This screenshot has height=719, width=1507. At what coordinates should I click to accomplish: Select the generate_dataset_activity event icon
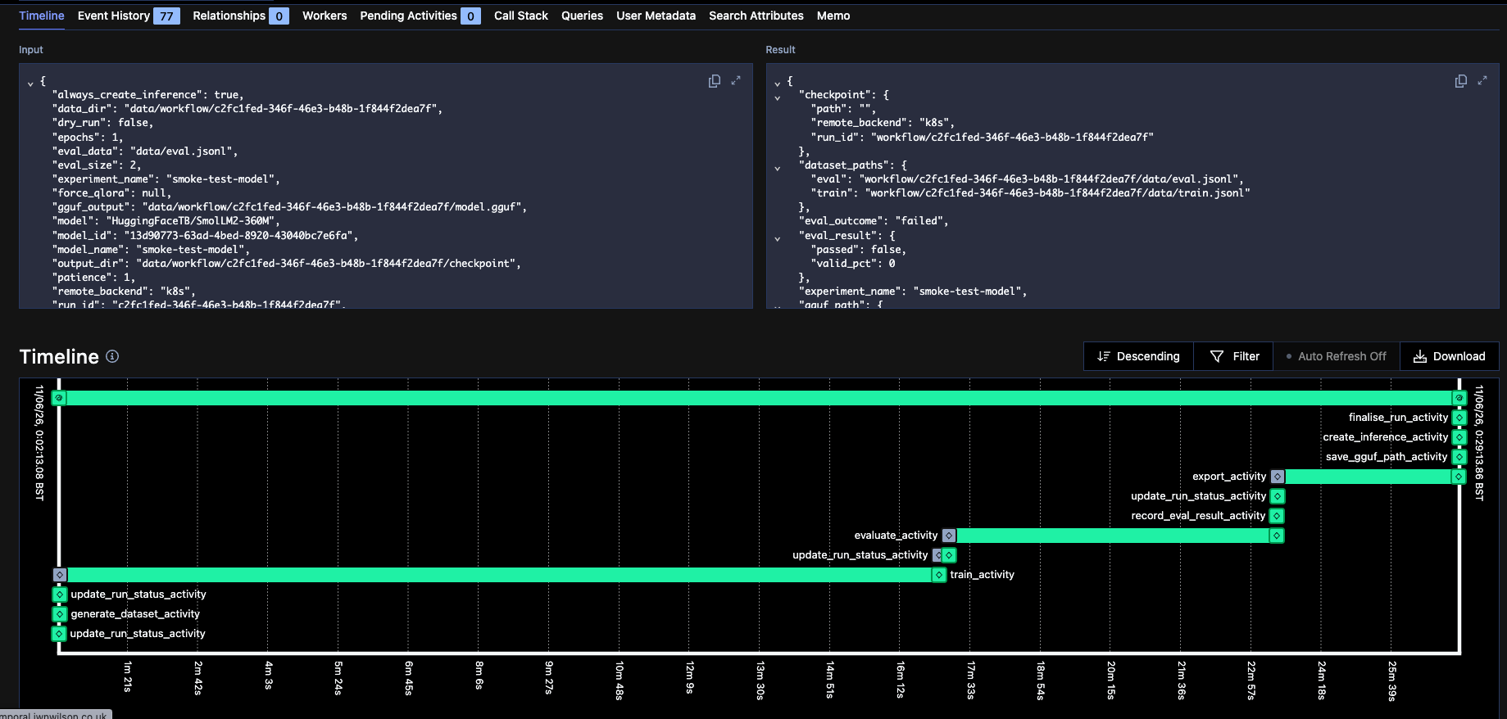(60, 614)
